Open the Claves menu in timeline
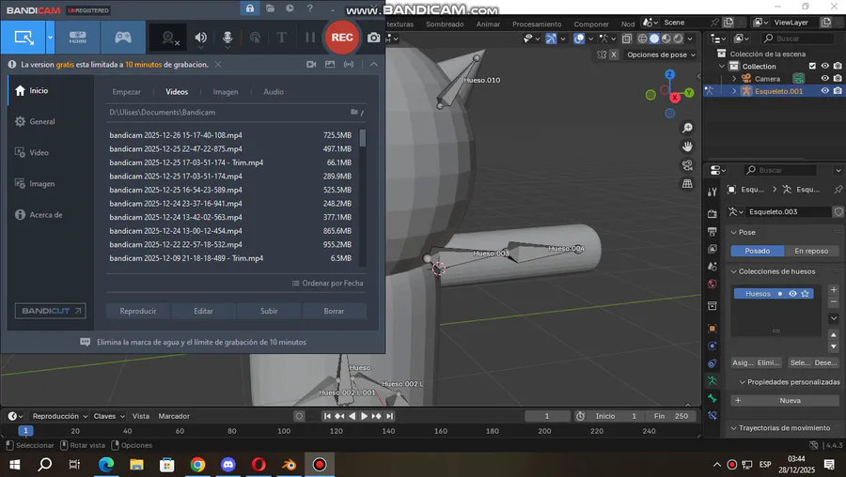This screenshot has width=846, height=477. coord(109,416)
